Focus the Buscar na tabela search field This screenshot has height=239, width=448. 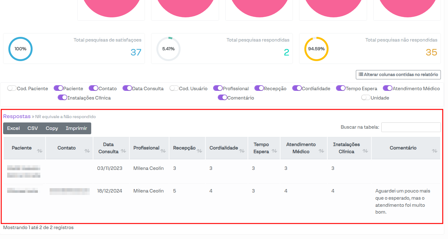[411, 127]
